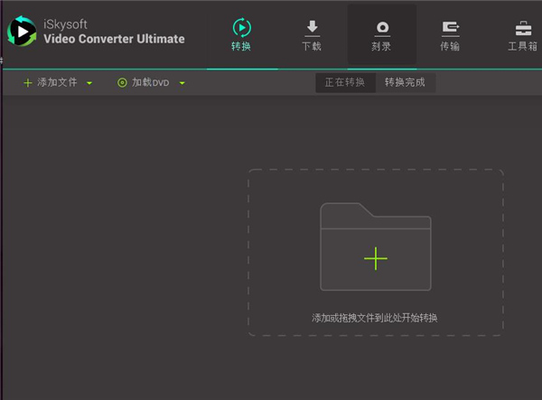Click the iSkysoft logo icon
The image size is (542, 400).
click(22, 33)
